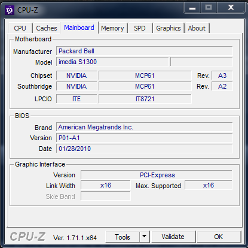
Task: Click the Validate button
Action: (173, 237)
